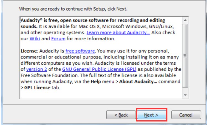
Task: Click the scrollbar up arrow
Action: [x=185, y=20]
